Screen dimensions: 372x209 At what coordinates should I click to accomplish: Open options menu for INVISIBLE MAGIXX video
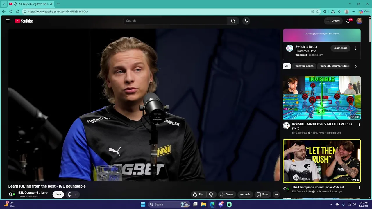[x=359, y=125]
